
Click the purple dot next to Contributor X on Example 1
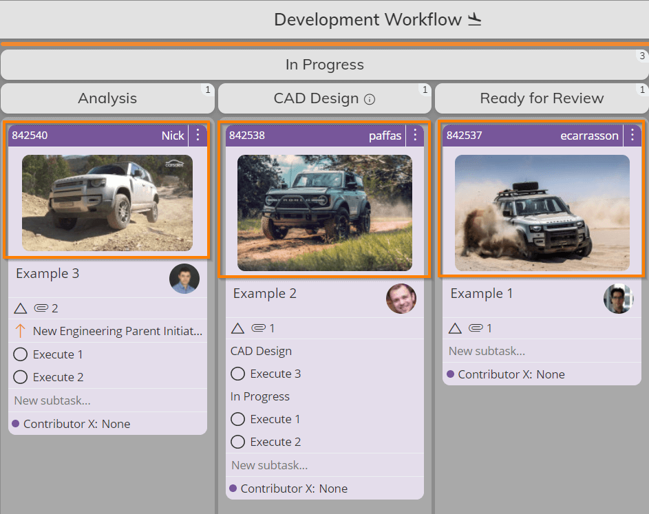click(450, 374)
